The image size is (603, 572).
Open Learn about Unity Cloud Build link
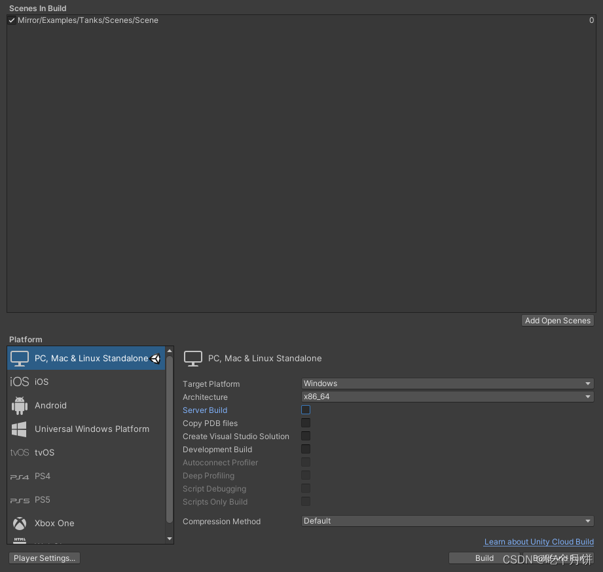539,542
